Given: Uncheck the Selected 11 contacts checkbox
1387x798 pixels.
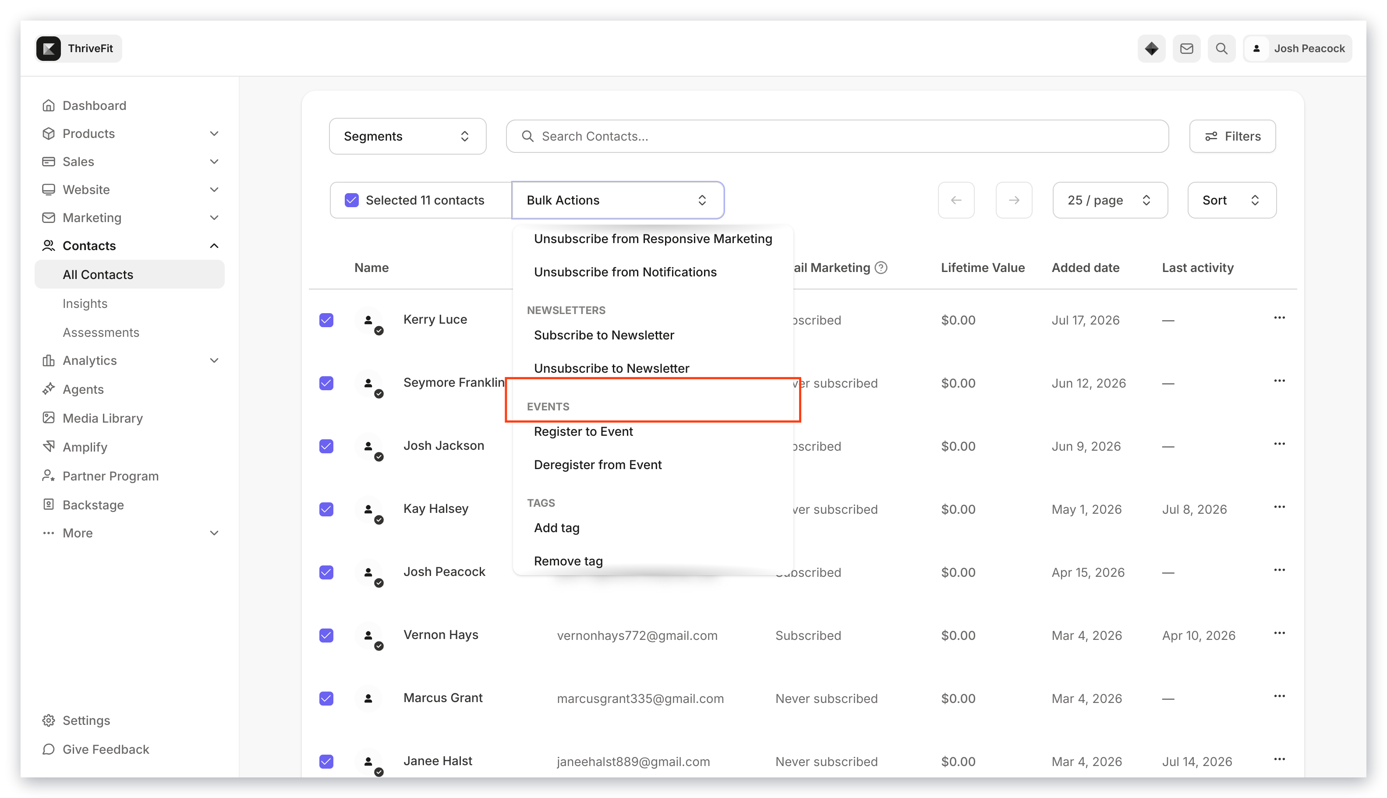Looking at the screenshot, I should click(x=351, y=200).
